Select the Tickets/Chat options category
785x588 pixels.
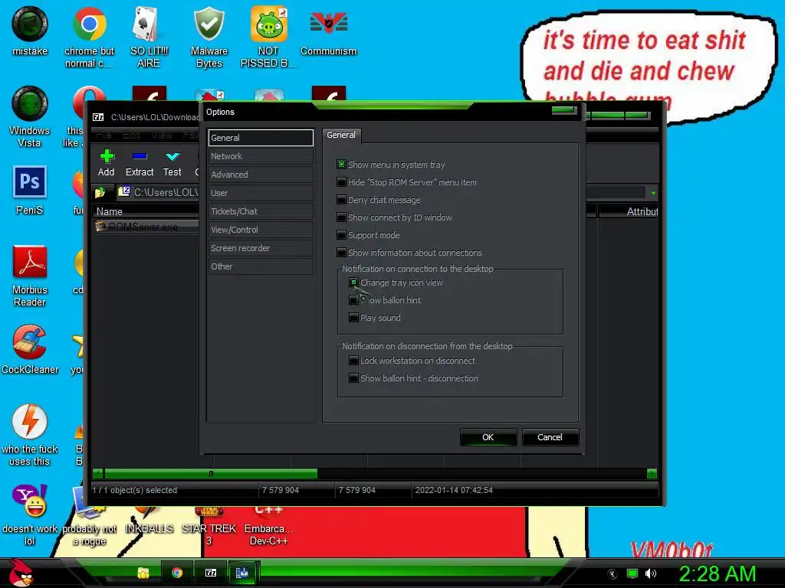pyautogui.click(x=261, y=211)
